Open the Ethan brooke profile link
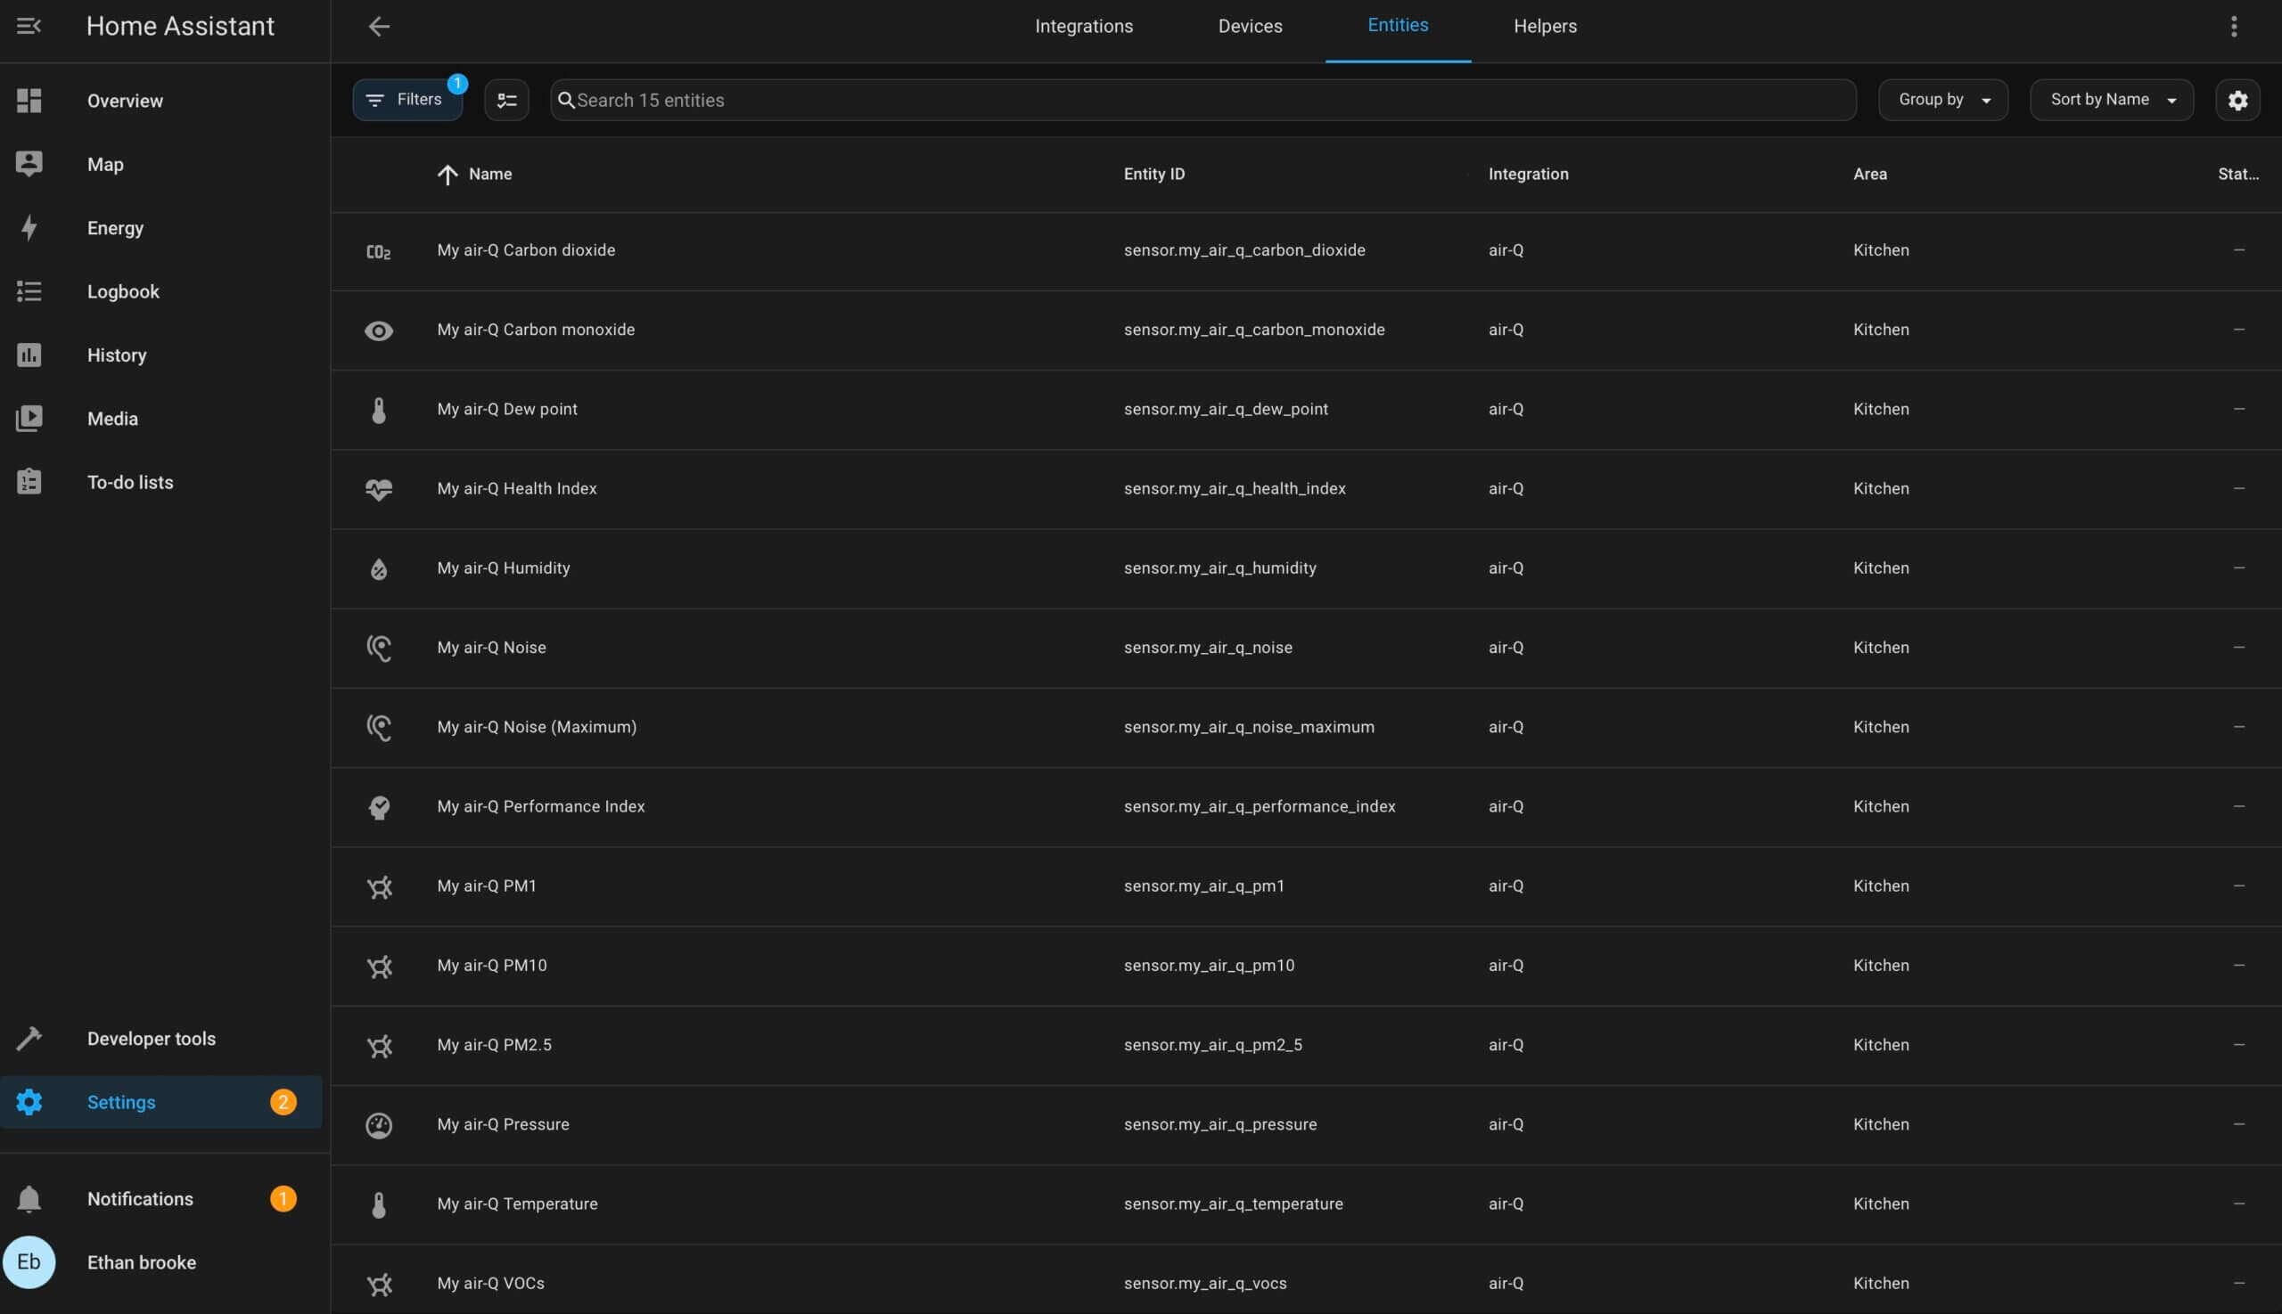Screen dimensions: 2282x1314 tap(142, 1262)
